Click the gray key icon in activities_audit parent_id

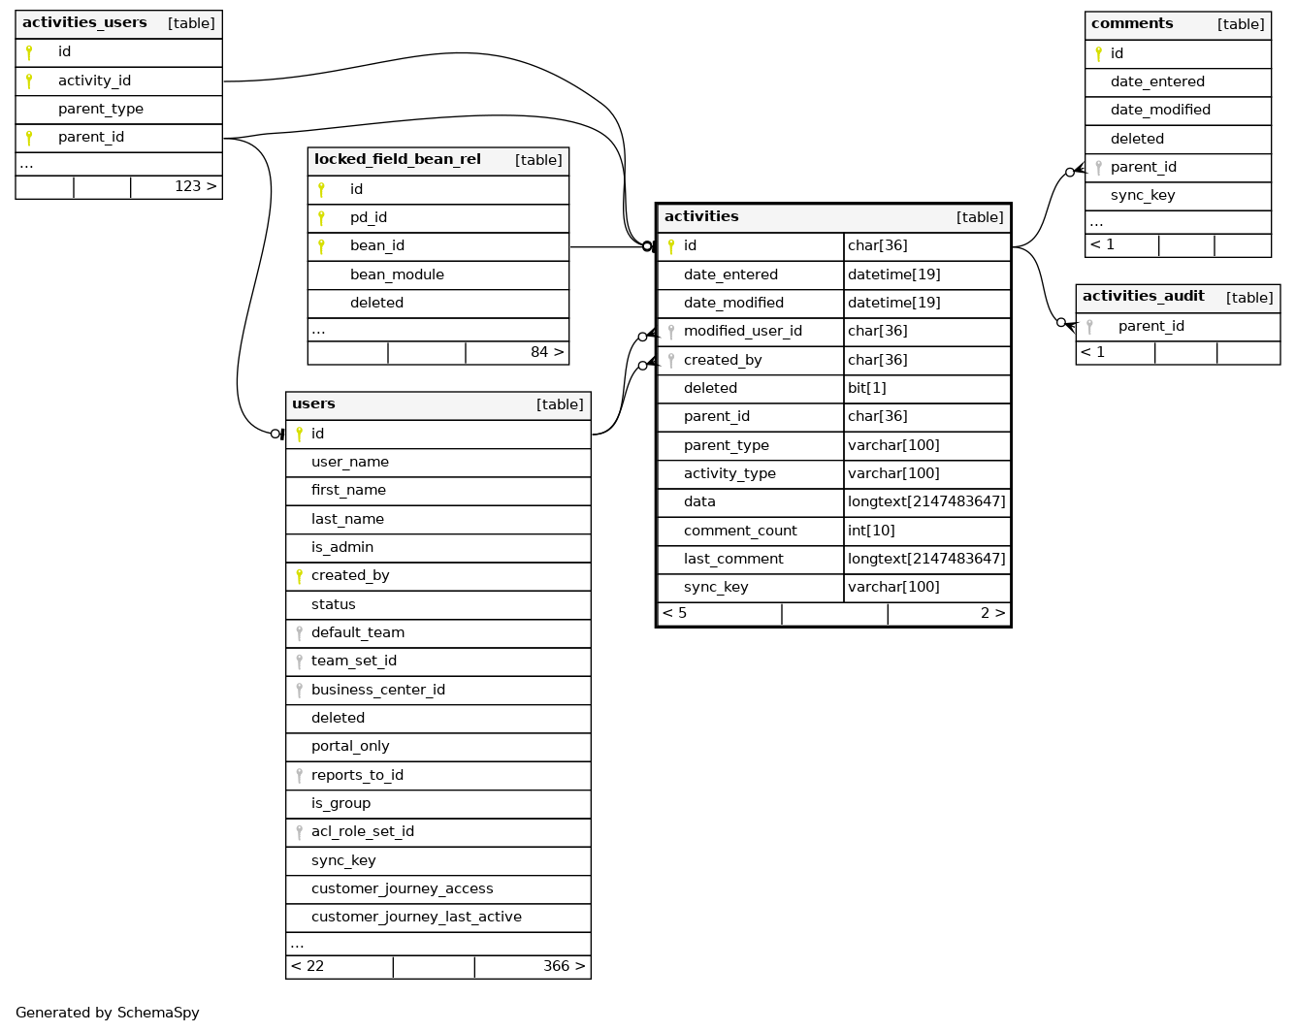1089,327
